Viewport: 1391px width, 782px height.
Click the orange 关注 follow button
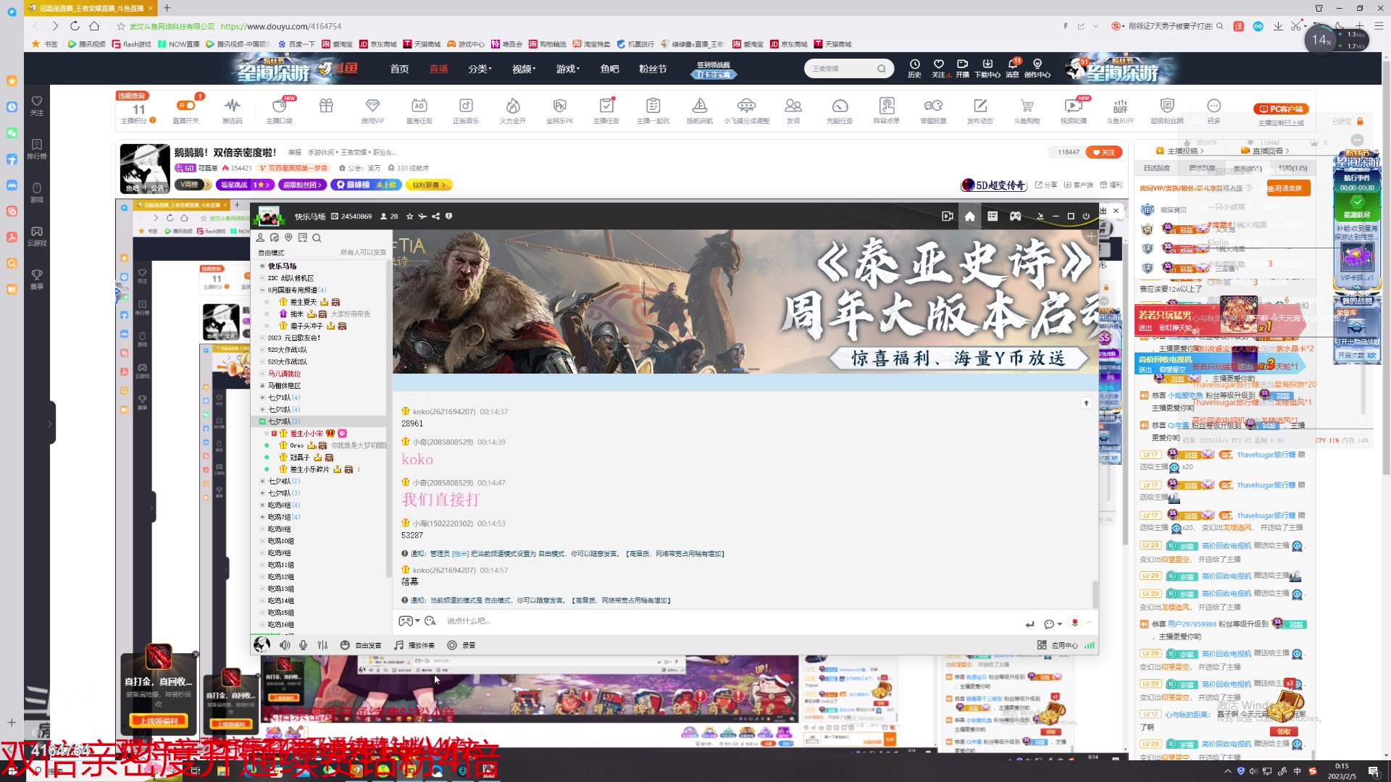pyautogui.click(x=1104, y=152)
